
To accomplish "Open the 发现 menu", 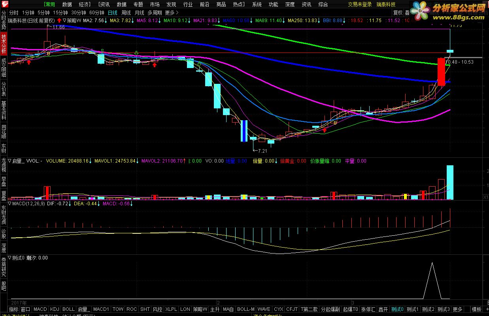I will [x=171, y=4].
